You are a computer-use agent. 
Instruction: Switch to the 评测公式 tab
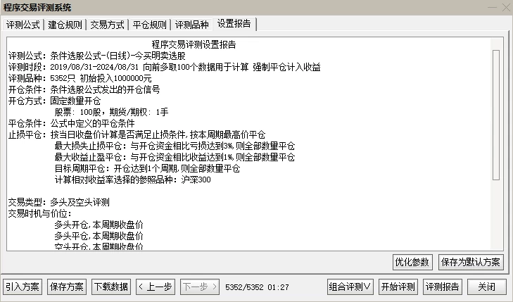coord(23,25)
